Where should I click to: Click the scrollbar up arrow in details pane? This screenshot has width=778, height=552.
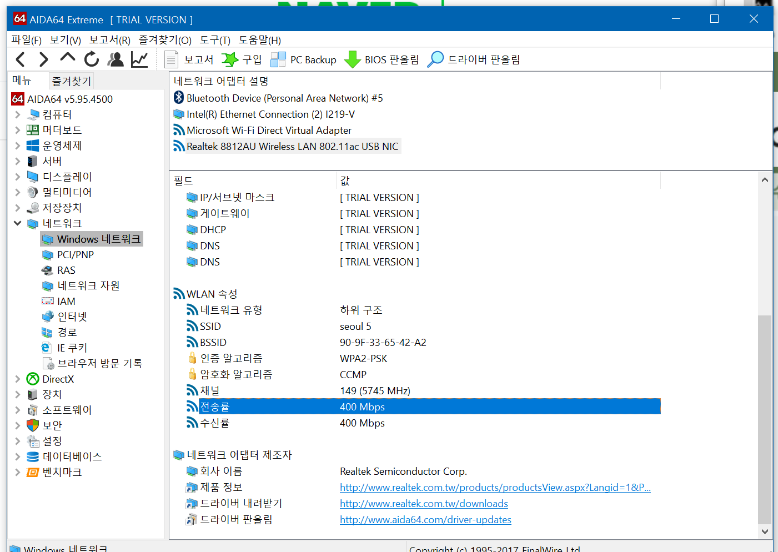(x=765, y=180)
